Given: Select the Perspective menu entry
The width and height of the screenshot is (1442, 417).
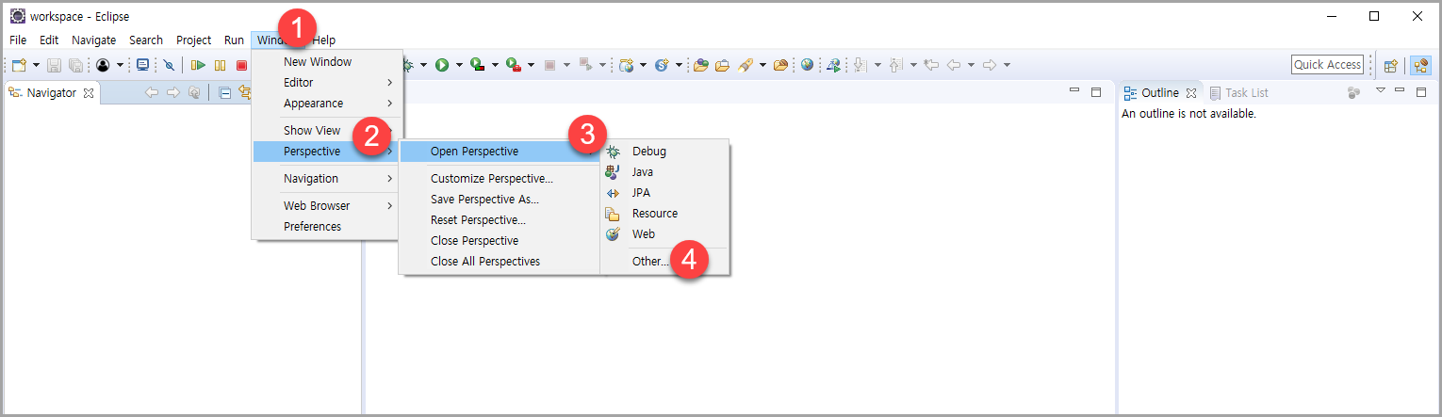Looking at the screenshot, I should tap(327, 152).
